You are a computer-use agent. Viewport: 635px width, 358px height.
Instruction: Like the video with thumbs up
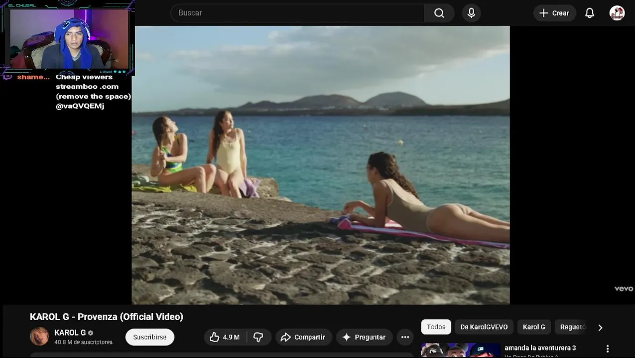point(225,337)
